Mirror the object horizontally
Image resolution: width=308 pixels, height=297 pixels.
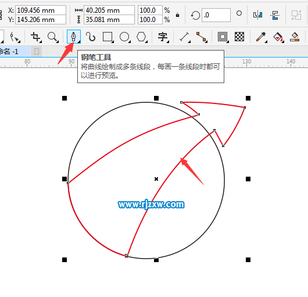pyautogui.click(x=257, y=15)
